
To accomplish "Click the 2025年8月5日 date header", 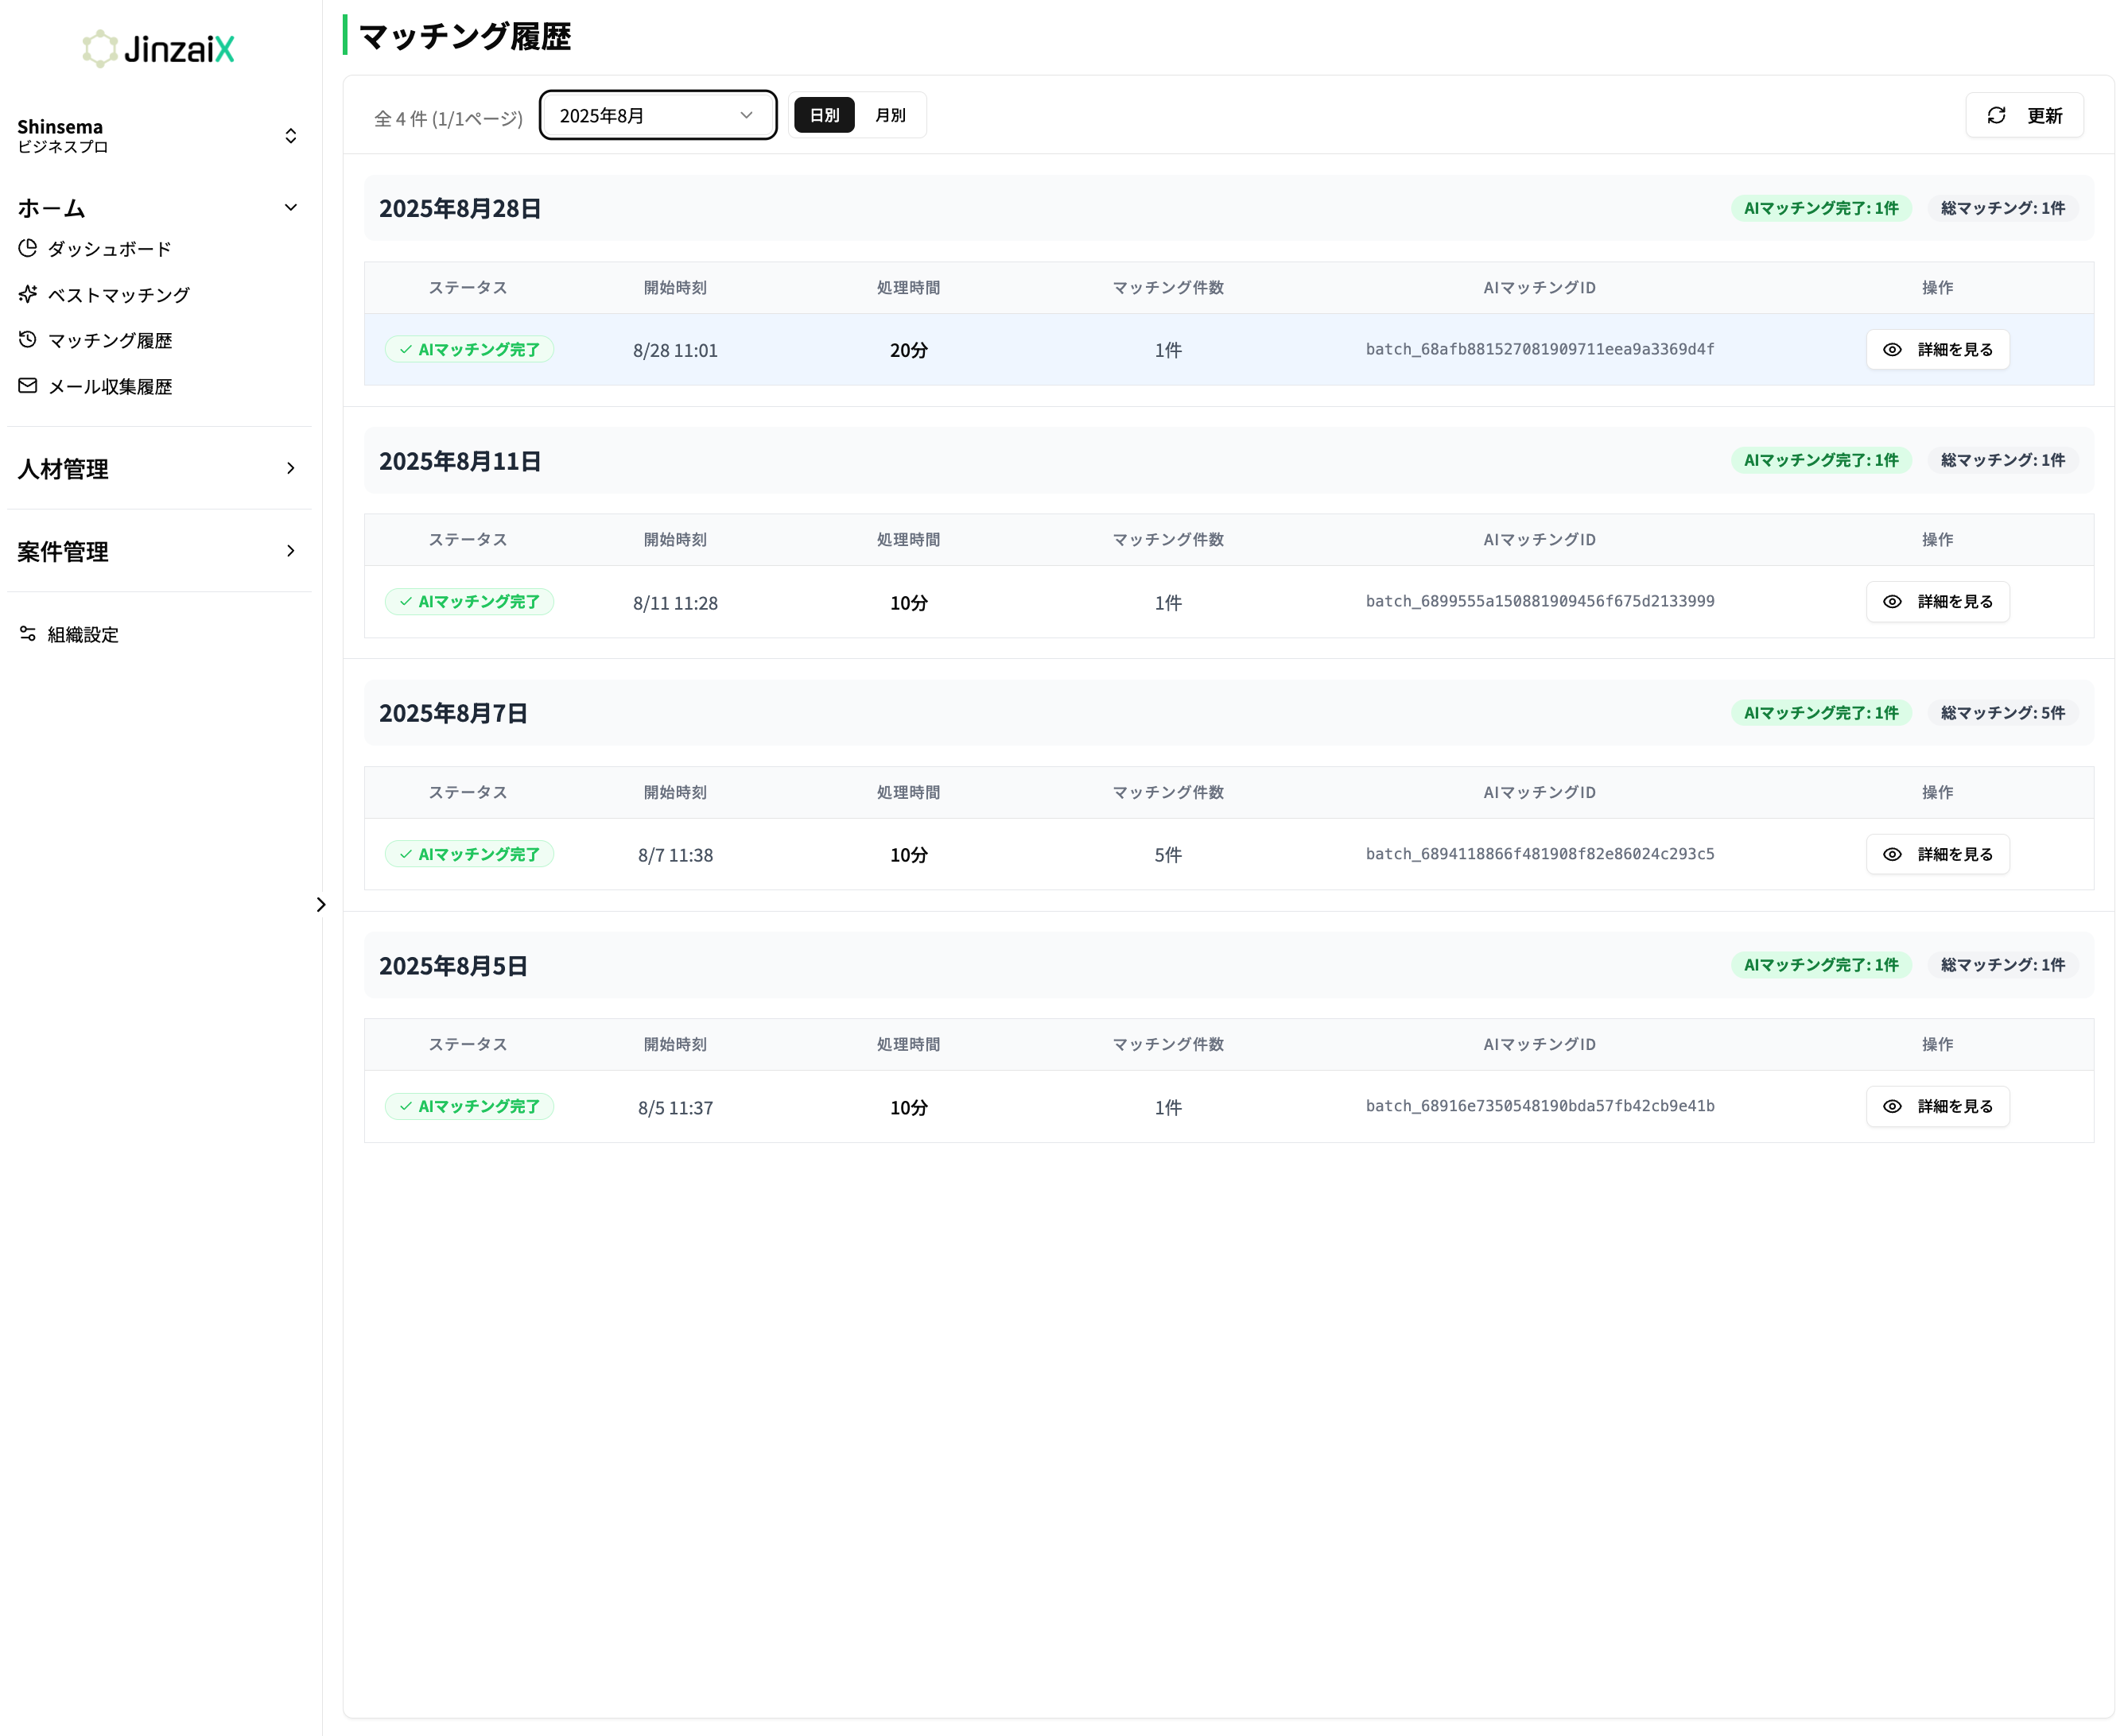I will [453, 966].
